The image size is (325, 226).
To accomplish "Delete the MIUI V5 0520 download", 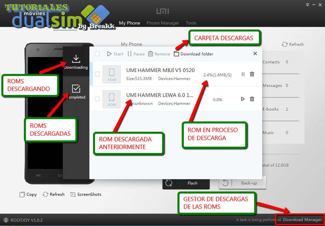I will 252,74.
